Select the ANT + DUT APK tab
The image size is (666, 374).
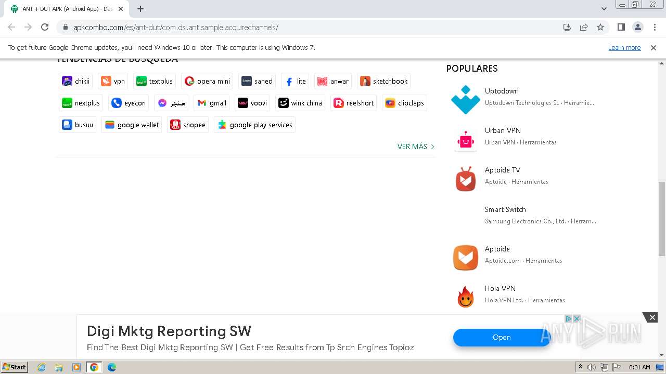coord(67,9)
